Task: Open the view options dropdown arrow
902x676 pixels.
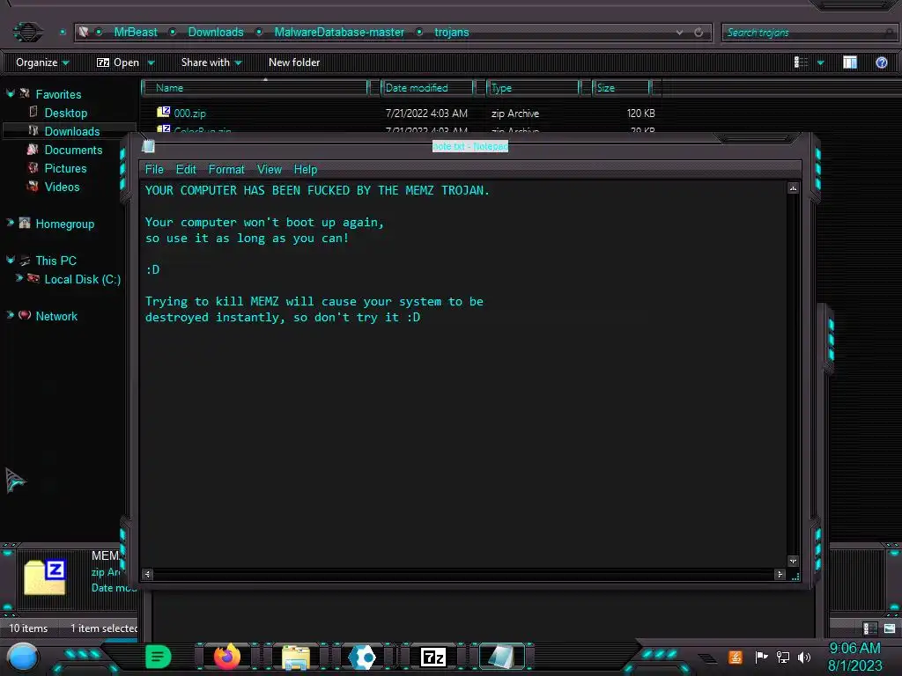Action: [820, 62]
